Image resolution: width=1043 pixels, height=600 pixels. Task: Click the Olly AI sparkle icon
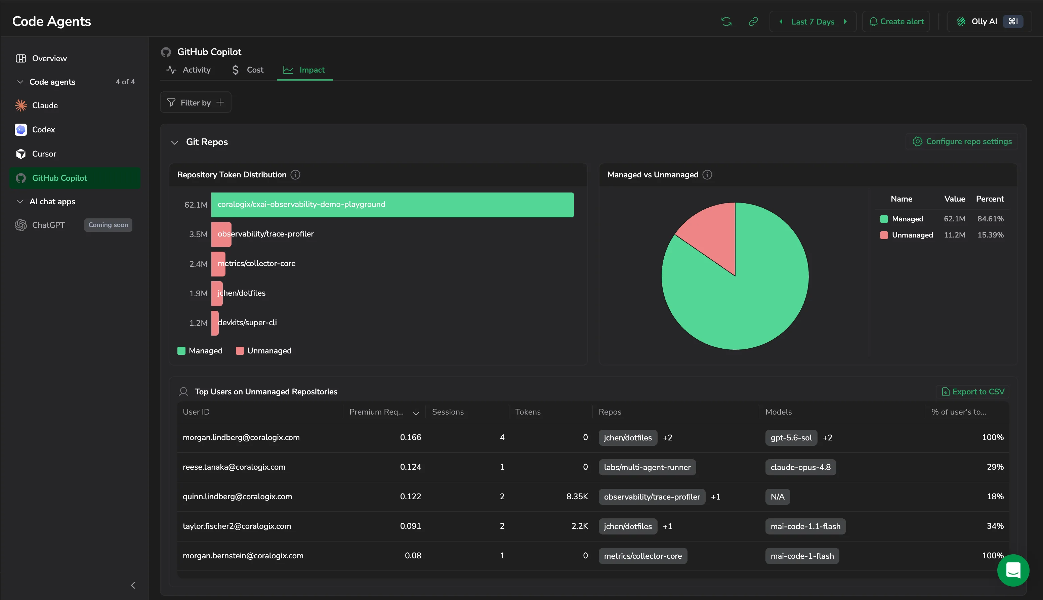coord(961,22)
